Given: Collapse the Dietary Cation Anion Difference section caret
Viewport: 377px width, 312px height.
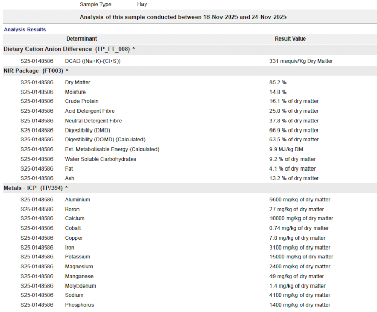Looking at the screenshot, I should click(134, 49).
